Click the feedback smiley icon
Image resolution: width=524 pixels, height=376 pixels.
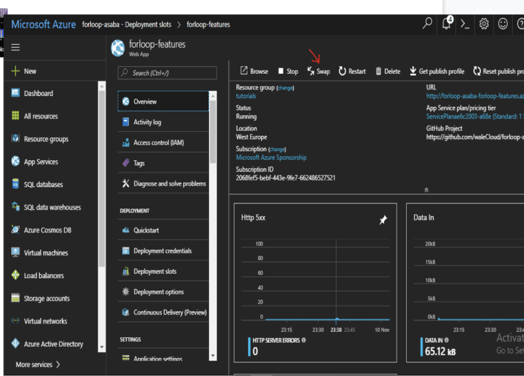[x=503, y=24]
